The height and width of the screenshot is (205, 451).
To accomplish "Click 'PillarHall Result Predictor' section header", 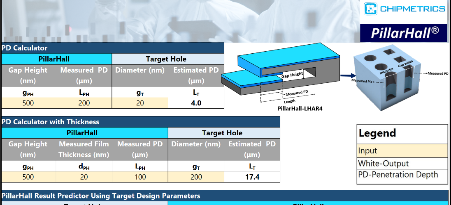I will coord(225,196).
